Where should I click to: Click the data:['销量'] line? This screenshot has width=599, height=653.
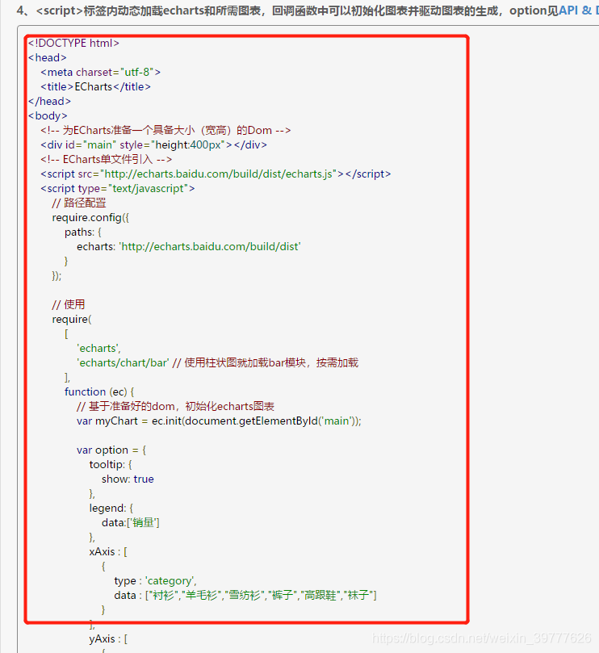131,523
